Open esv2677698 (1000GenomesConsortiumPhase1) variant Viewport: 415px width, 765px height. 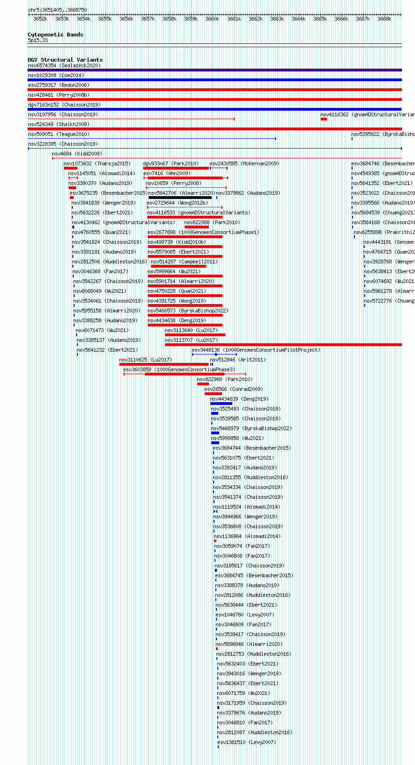pyautogui.click(x=203, y=232)
